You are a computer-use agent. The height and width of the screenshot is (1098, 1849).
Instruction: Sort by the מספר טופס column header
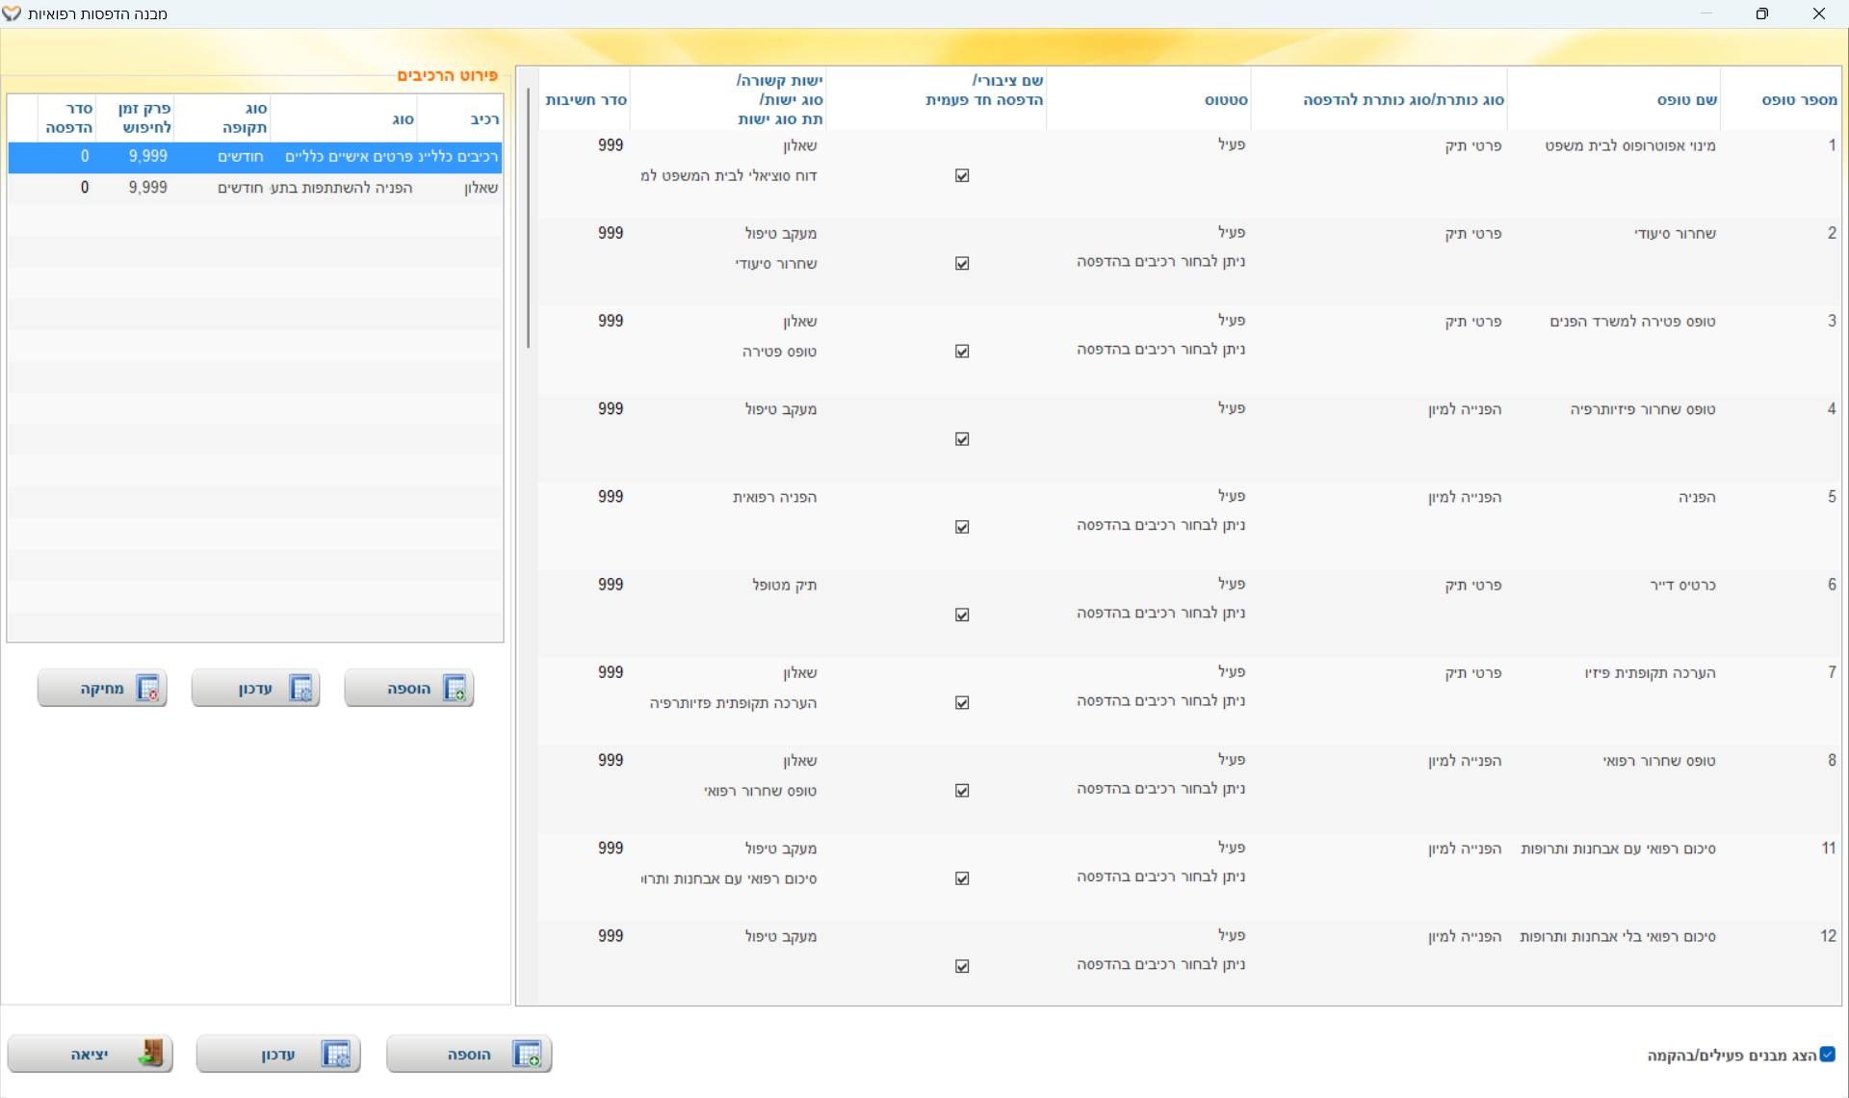1798,100
